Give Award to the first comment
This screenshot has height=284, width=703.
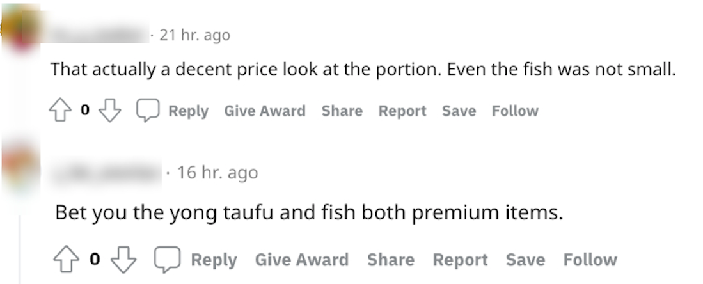[x=265, y=111]
